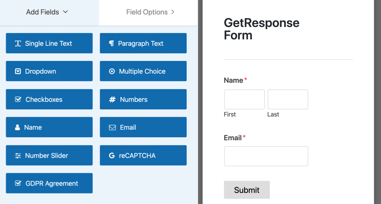Image resolution: width=381 pixels, height=204 pixels.
Task: Click the Checkboxes field check icon
Action: [x=18, y=100]
